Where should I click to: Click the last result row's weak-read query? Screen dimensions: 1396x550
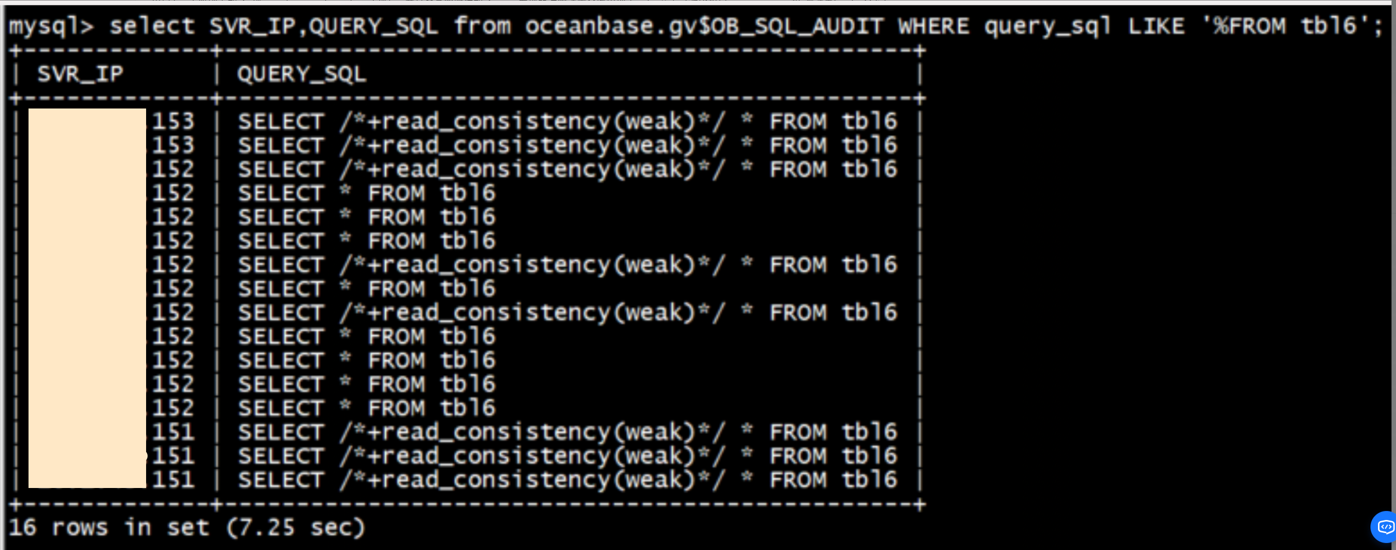click(567, 479)
